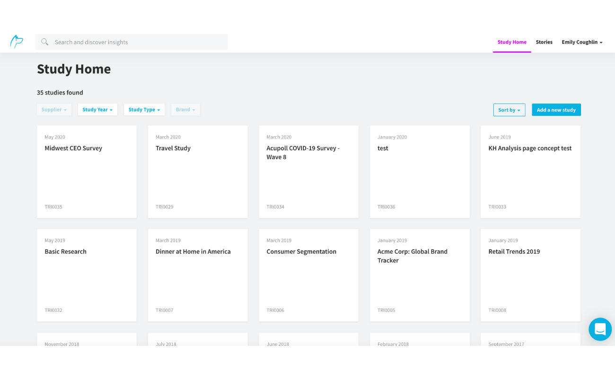Select Dinner at Home in America
This screenshot has width=615, height=378.
tap(198, 275)
